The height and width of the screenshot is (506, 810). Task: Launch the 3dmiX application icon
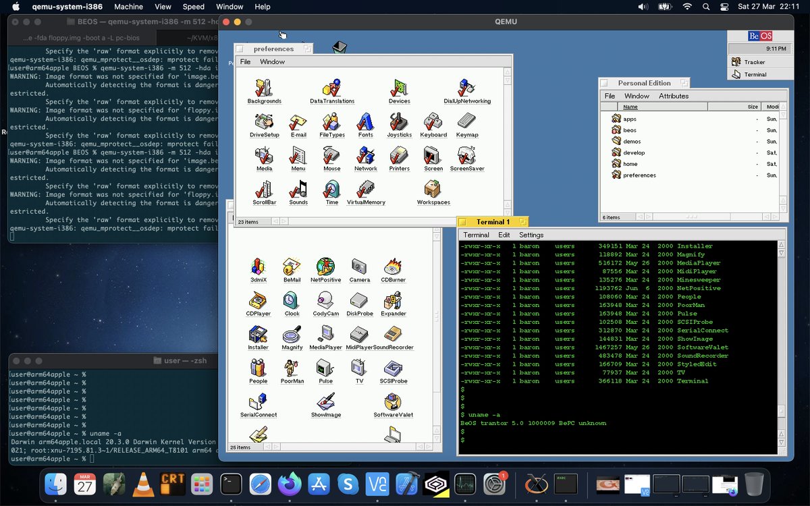pos(258,266)
